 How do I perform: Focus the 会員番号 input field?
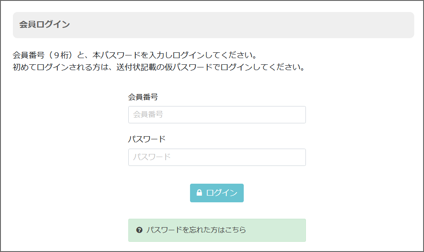pos(217,115)
